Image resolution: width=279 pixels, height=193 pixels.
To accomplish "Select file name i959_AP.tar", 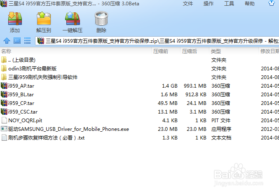I will click(x=21, y=86).
